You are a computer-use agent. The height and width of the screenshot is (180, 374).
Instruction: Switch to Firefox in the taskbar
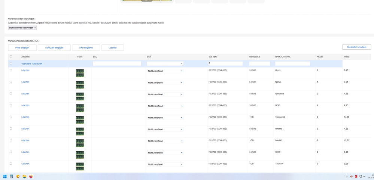tap(31, 176)
